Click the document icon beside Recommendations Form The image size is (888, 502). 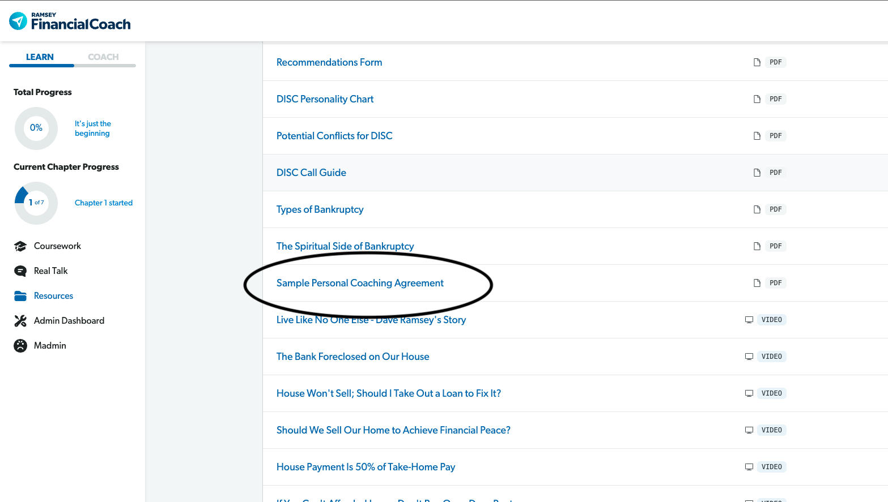point(757,62)
